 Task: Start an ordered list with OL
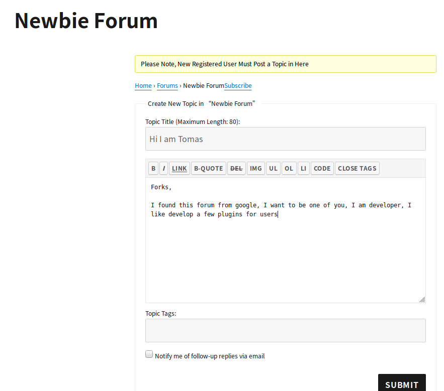click(289, 168)
